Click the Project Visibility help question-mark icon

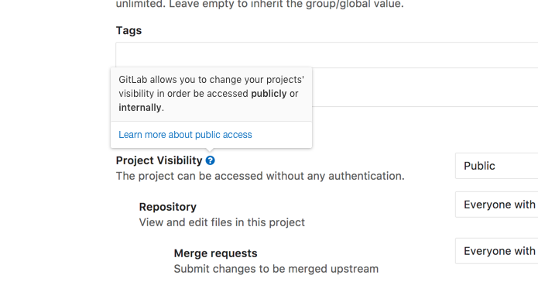[210, 160]
